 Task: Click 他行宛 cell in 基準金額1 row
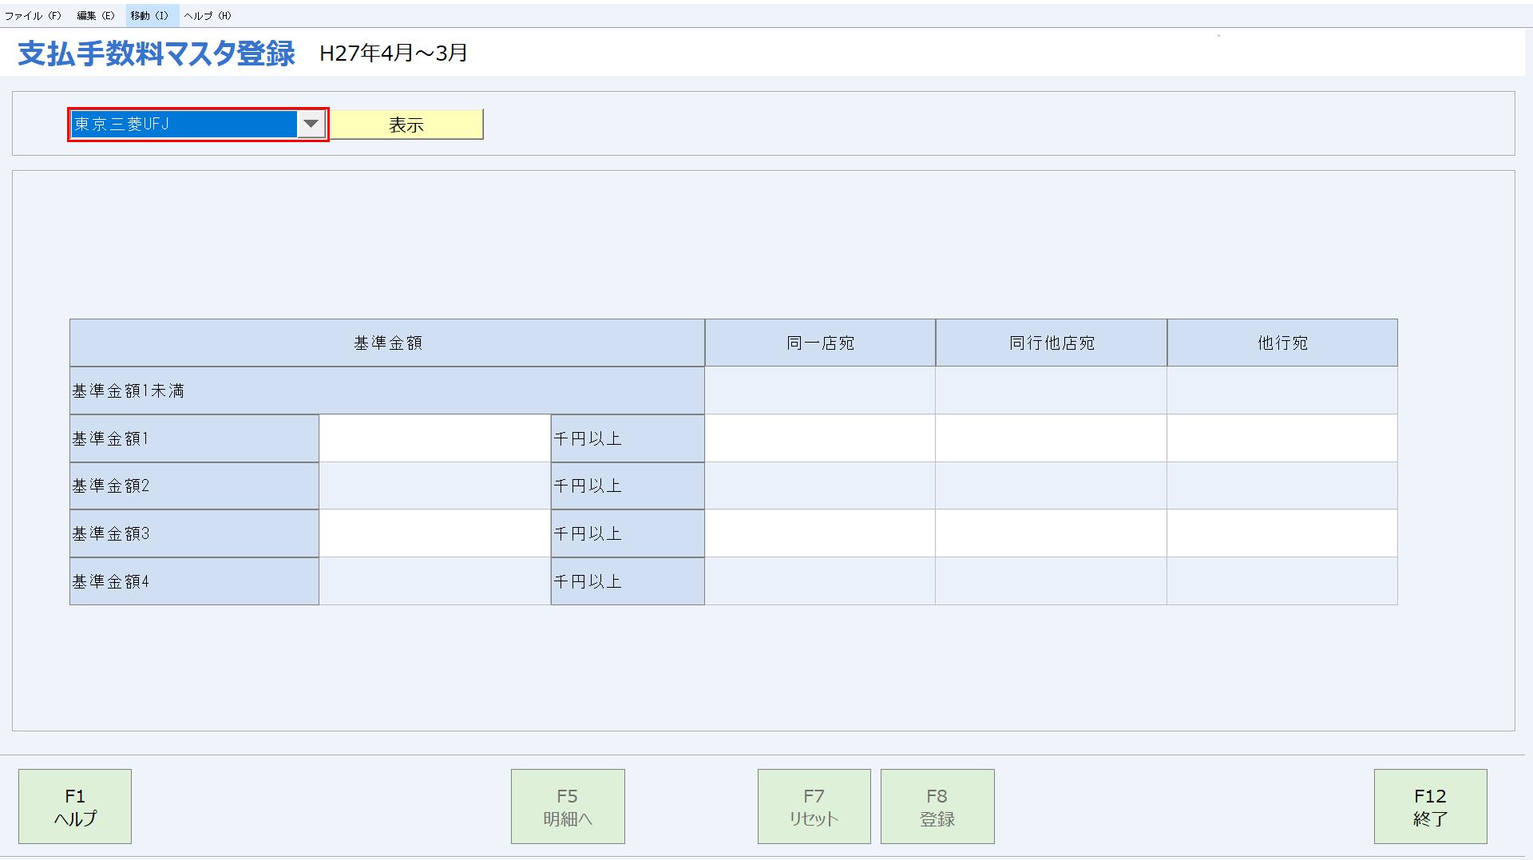(1281, 438)
